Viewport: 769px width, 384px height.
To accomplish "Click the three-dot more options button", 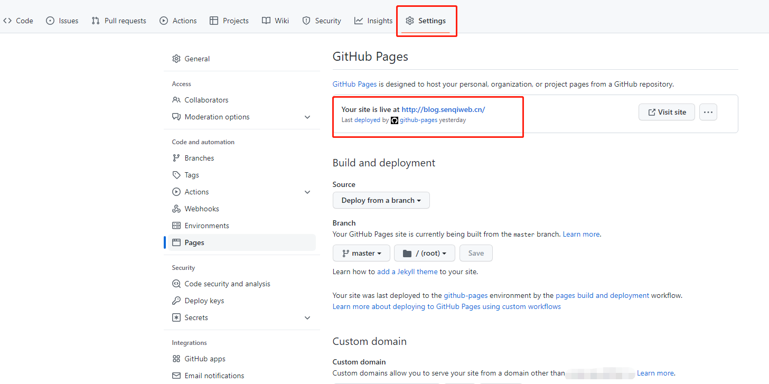I will pos(708,112).
